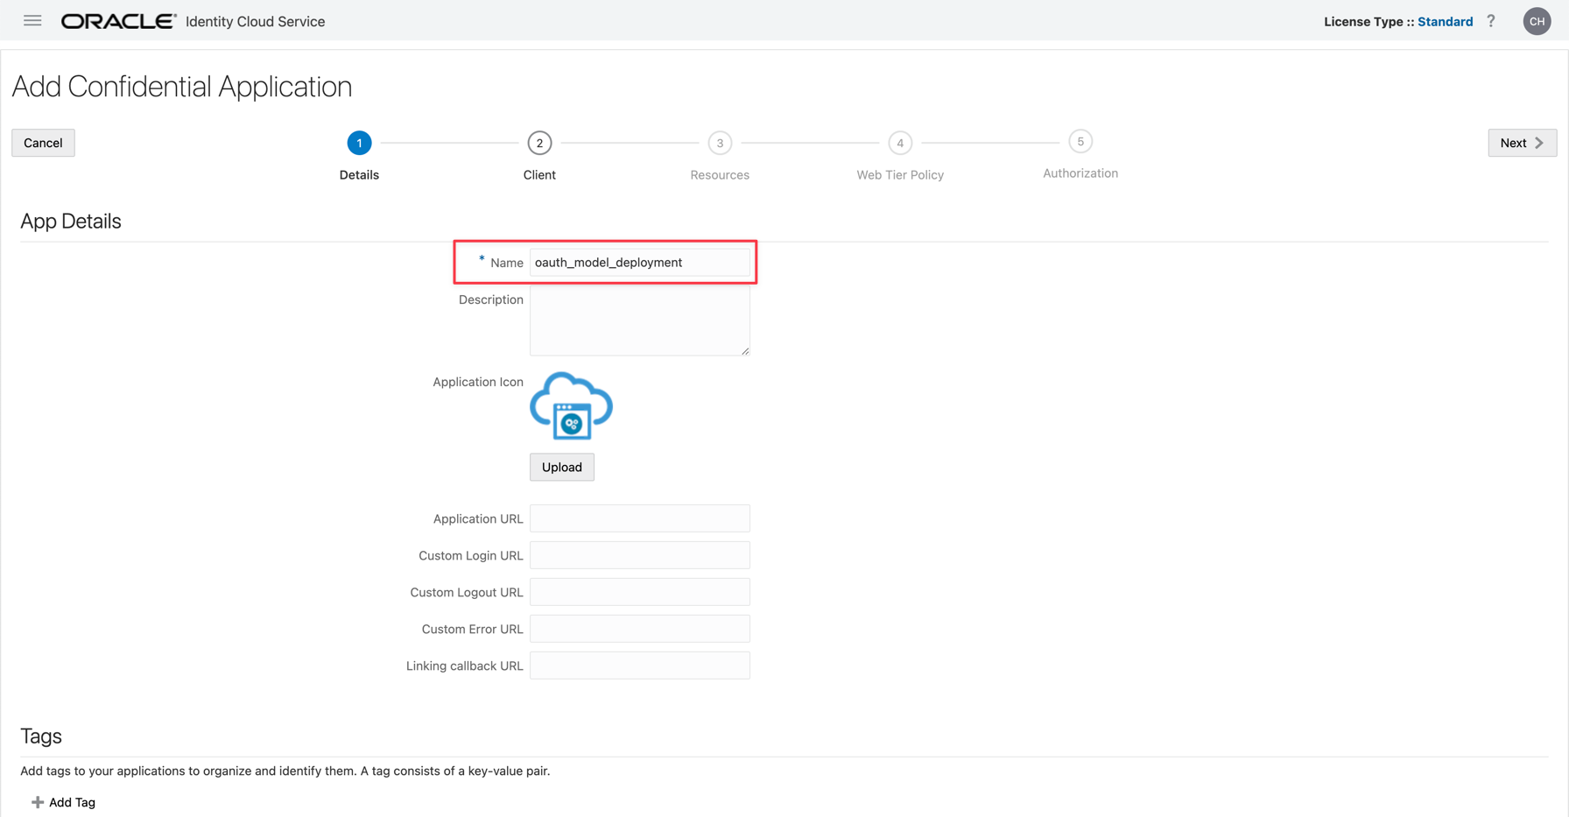Image resolution: width=1569 pixels, height=817 pixels.
Task: Select step 4 Web Tier Policy
Action: coord(900,143)
